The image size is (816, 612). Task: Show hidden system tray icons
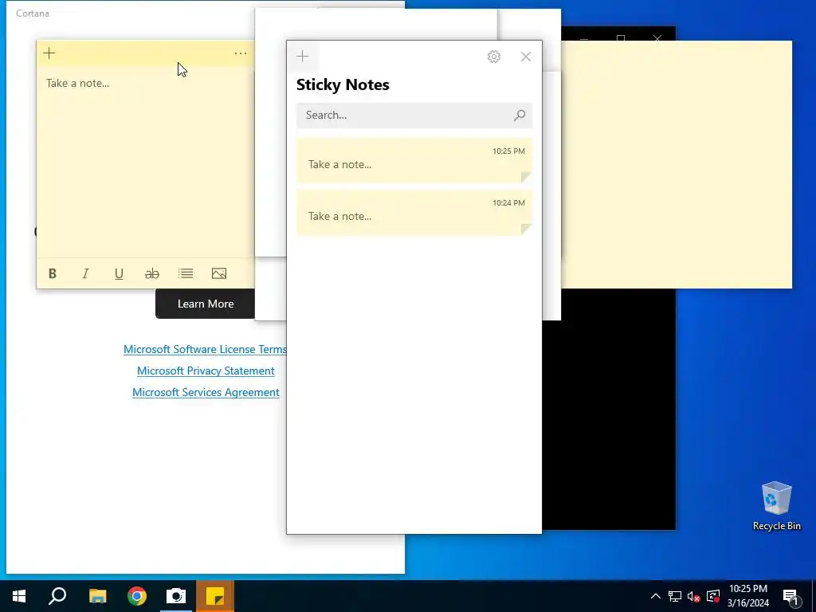point(656,596)
